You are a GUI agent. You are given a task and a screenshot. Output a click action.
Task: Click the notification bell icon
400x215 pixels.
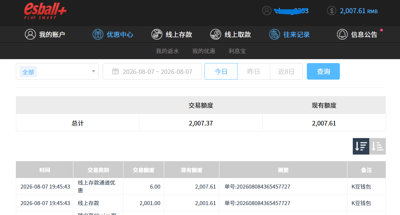pyautogui.click(x=342, y=34)
